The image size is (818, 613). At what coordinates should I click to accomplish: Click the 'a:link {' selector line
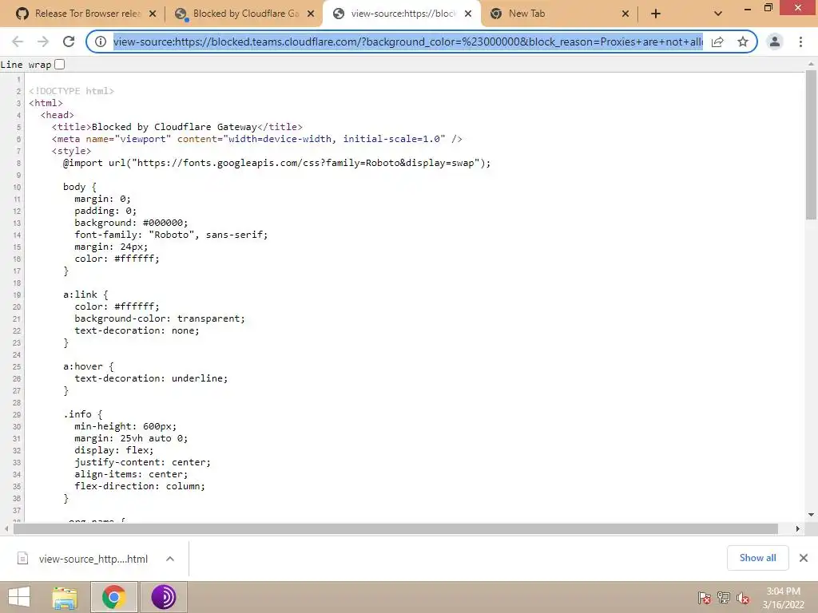[x=85, y=295]
